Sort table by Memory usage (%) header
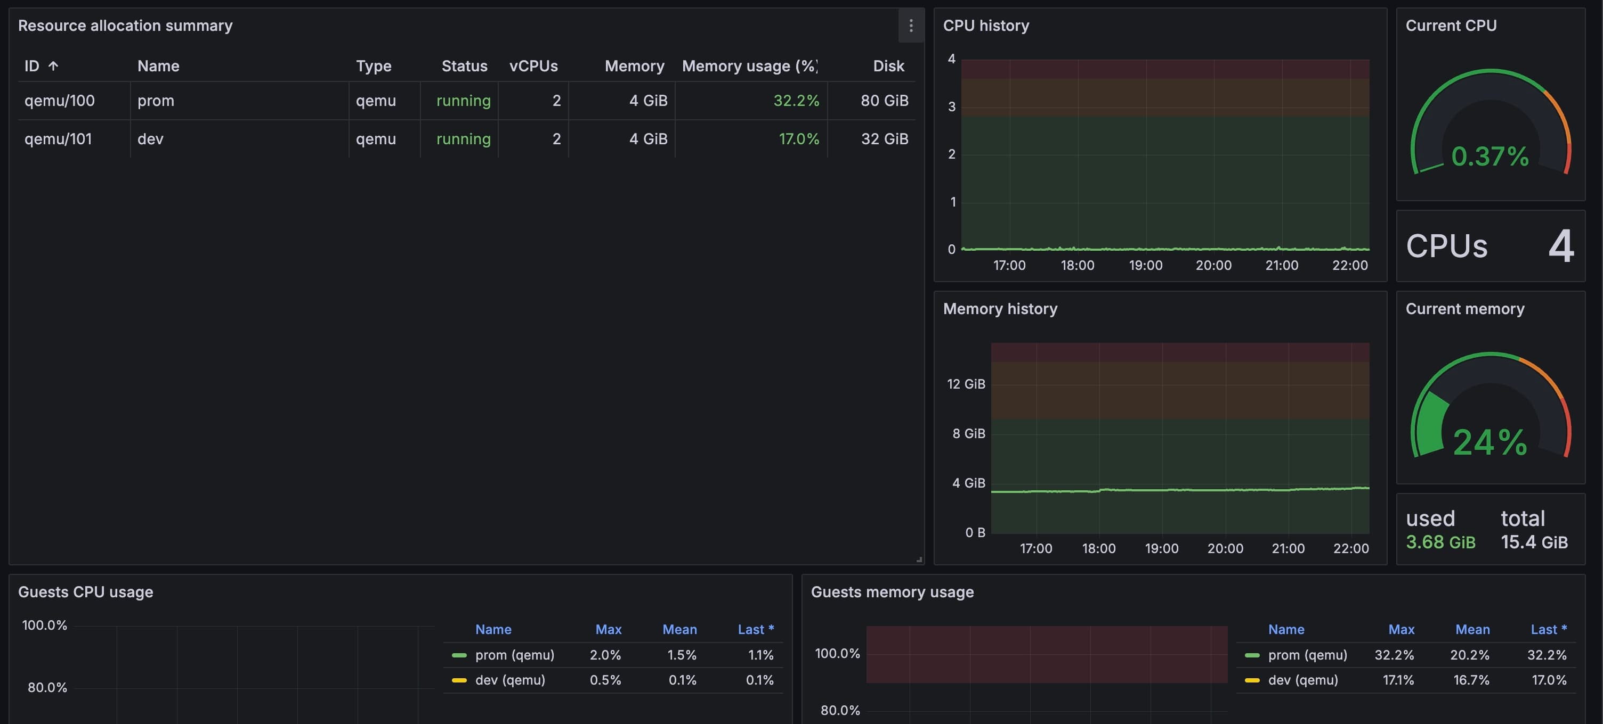The width and height of the screenshot is (1603, 724). point(750,66)
